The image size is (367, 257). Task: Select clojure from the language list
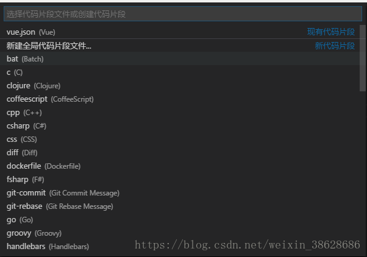(34, 86)
